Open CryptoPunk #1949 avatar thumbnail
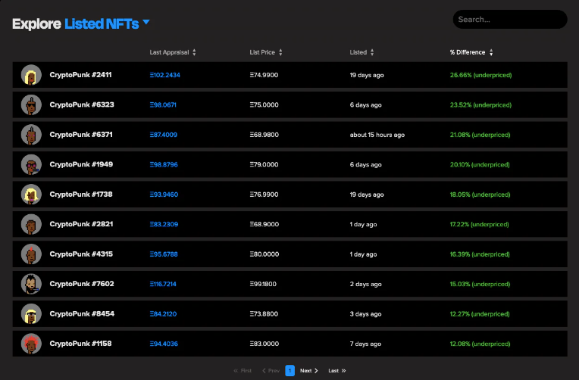 [x=31, y=164]
